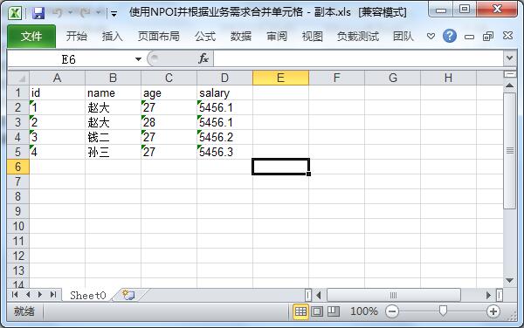
Task: Select column A header
Action: coord(57,78)
